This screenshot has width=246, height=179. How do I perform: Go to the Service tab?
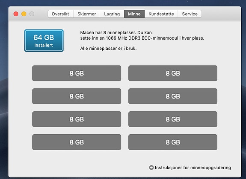190,14
